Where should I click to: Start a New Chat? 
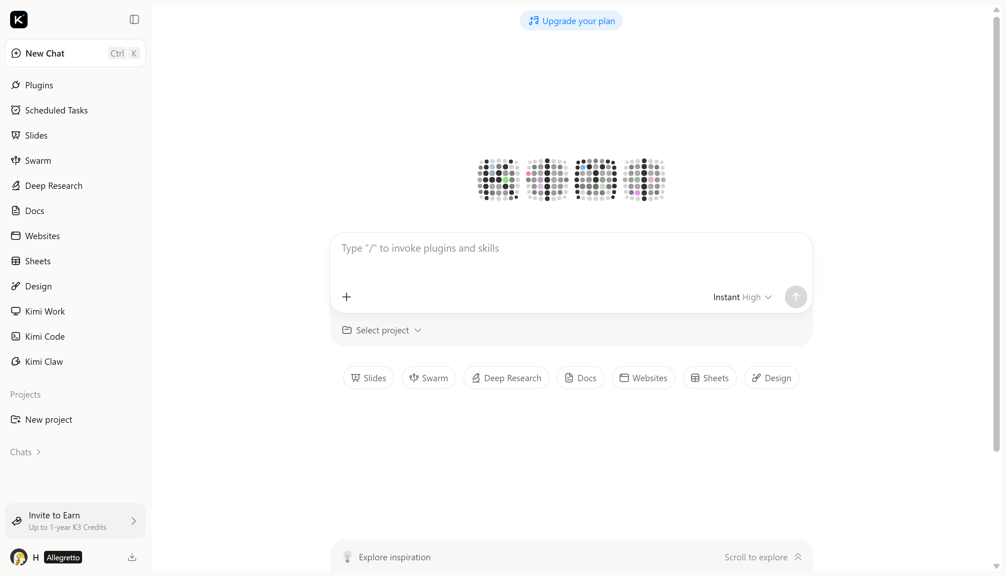click(x=75, y=53)
